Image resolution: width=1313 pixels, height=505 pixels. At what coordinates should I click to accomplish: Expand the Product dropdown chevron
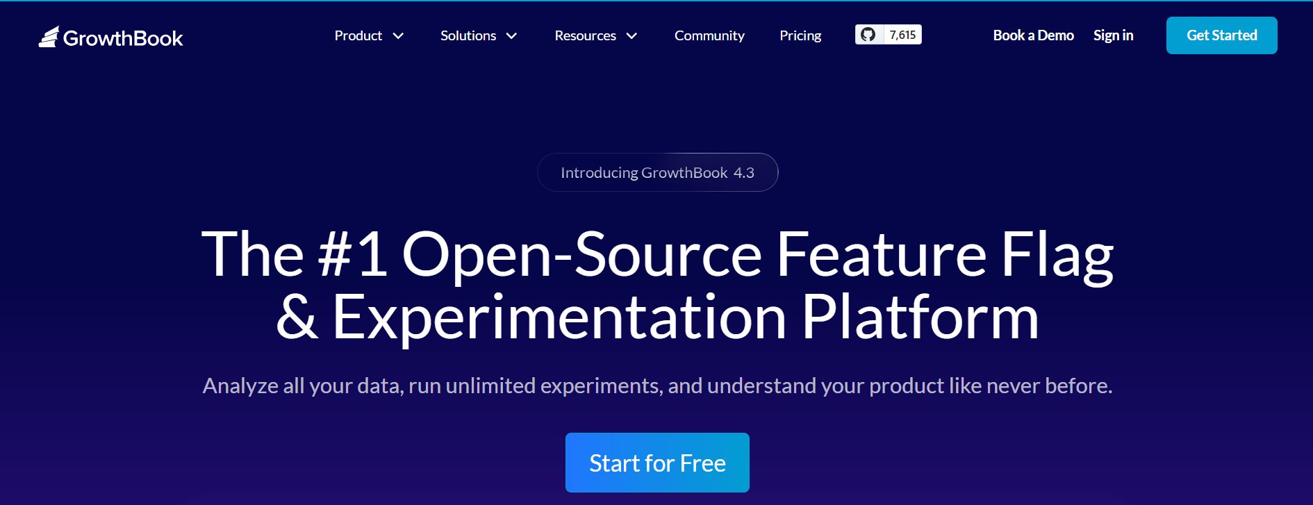(x=398, y=36)
